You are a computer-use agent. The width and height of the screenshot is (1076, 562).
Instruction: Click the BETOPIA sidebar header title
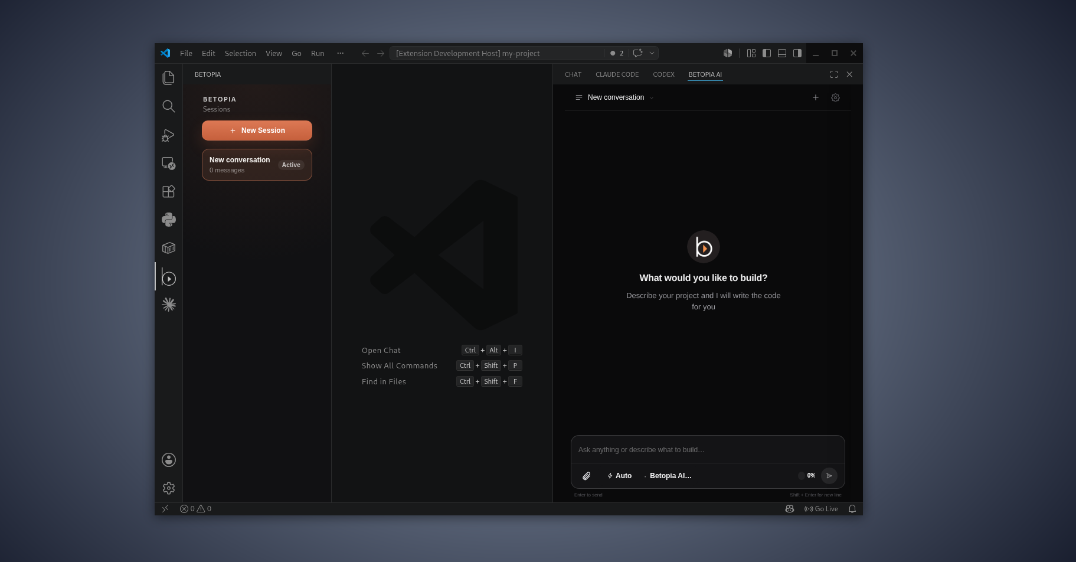[x=208, y=74]
